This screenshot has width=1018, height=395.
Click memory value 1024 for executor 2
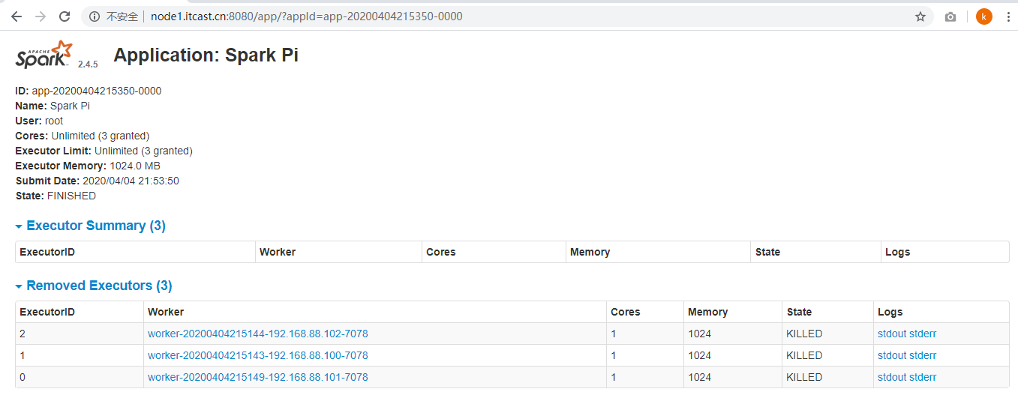click(x=699, y=334)
